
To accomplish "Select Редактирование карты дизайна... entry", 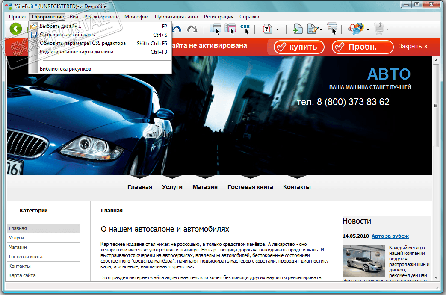I will click(x=100, y=52).
